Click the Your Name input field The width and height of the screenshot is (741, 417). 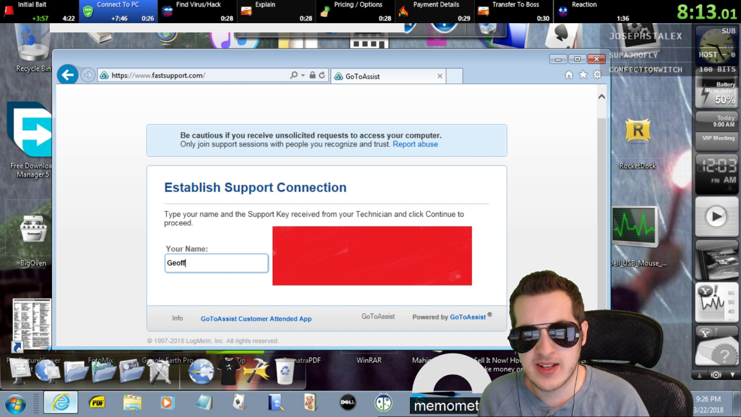217,263
